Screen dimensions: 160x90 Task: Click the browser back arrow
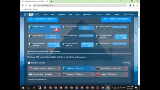(x=22, y=5)
